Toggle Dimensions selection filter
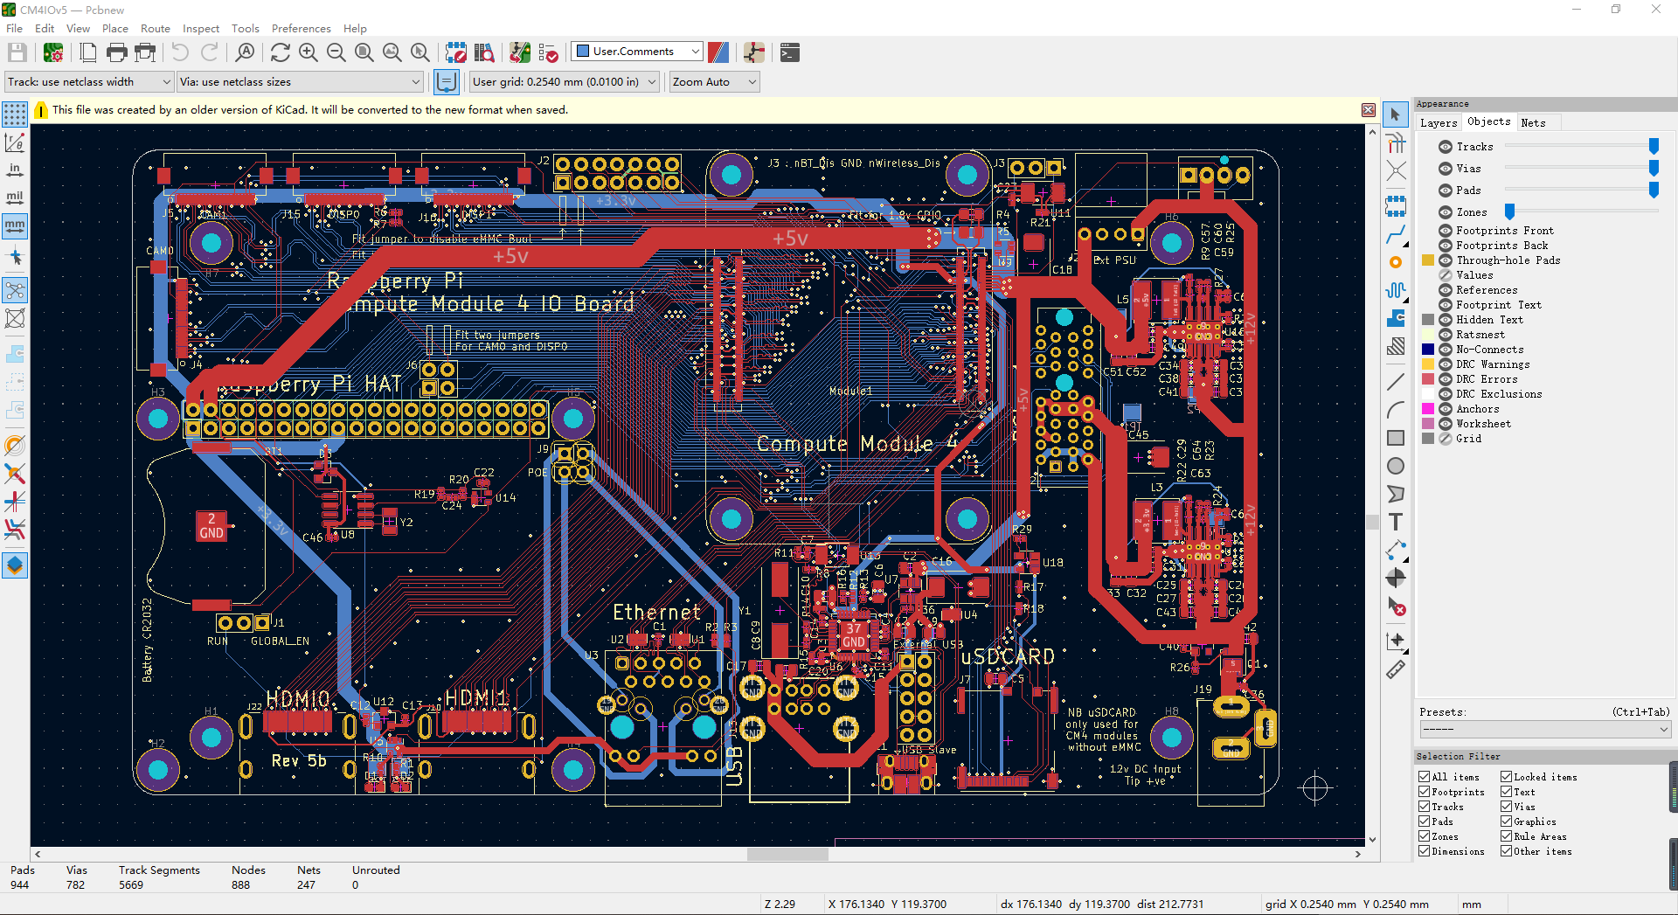The width and height of the screenshot is (1678, 915). [x=1425, y=851]
